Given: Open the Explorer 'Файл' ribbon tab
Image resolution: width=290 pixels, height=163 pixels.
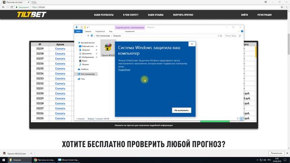Looking at the screenshot, I should [78, 31].
